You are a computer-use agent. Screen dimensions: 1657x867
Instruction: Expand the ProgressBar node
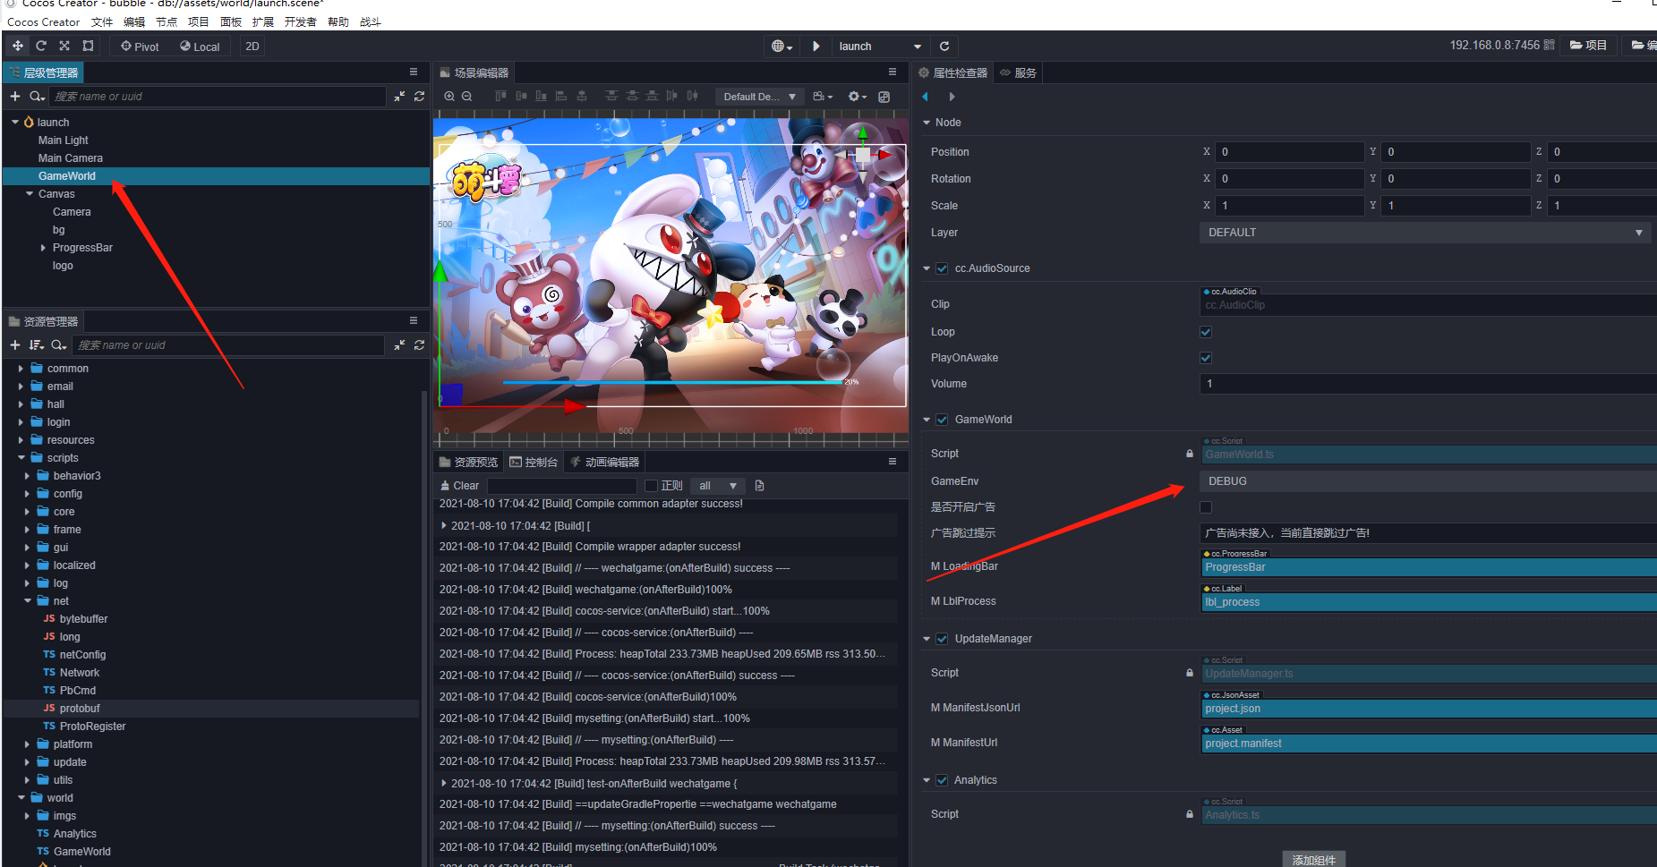tap(43, 248)
